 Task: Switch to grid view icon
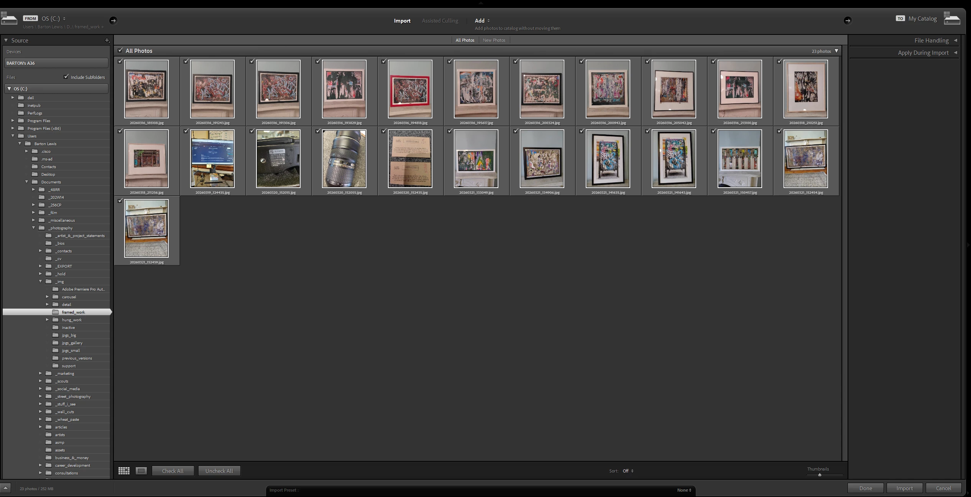click(x=124, y=471)
